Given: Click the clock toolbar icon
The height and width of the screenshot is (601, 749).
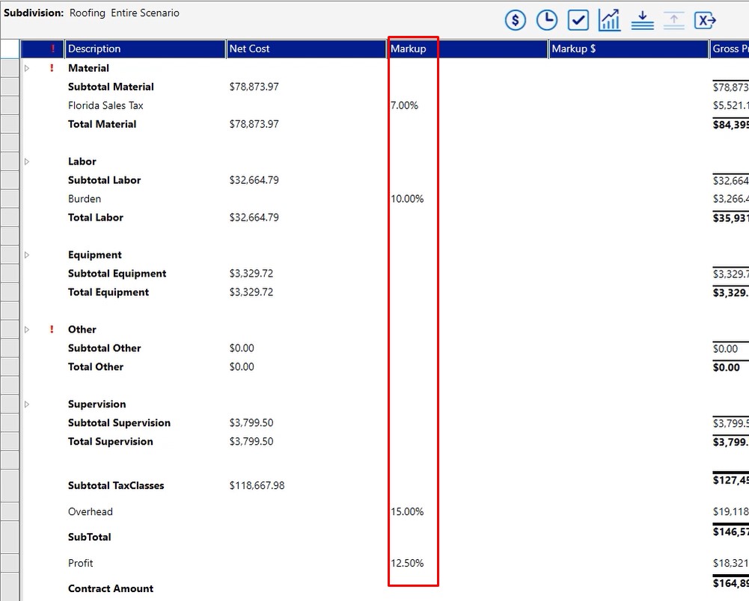Looking at the screenshot, I should click(547, 20).
